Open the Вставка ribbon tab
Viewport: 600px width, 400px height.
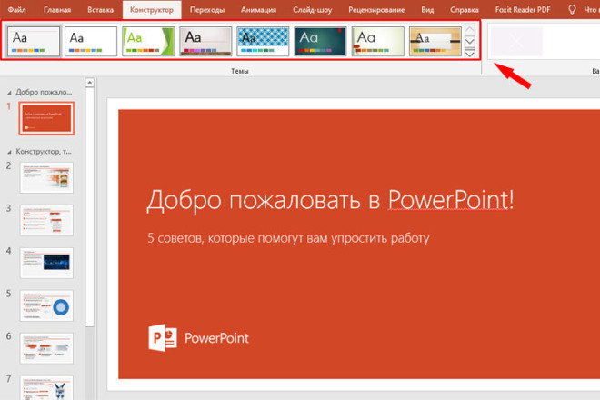pos(100,10)
